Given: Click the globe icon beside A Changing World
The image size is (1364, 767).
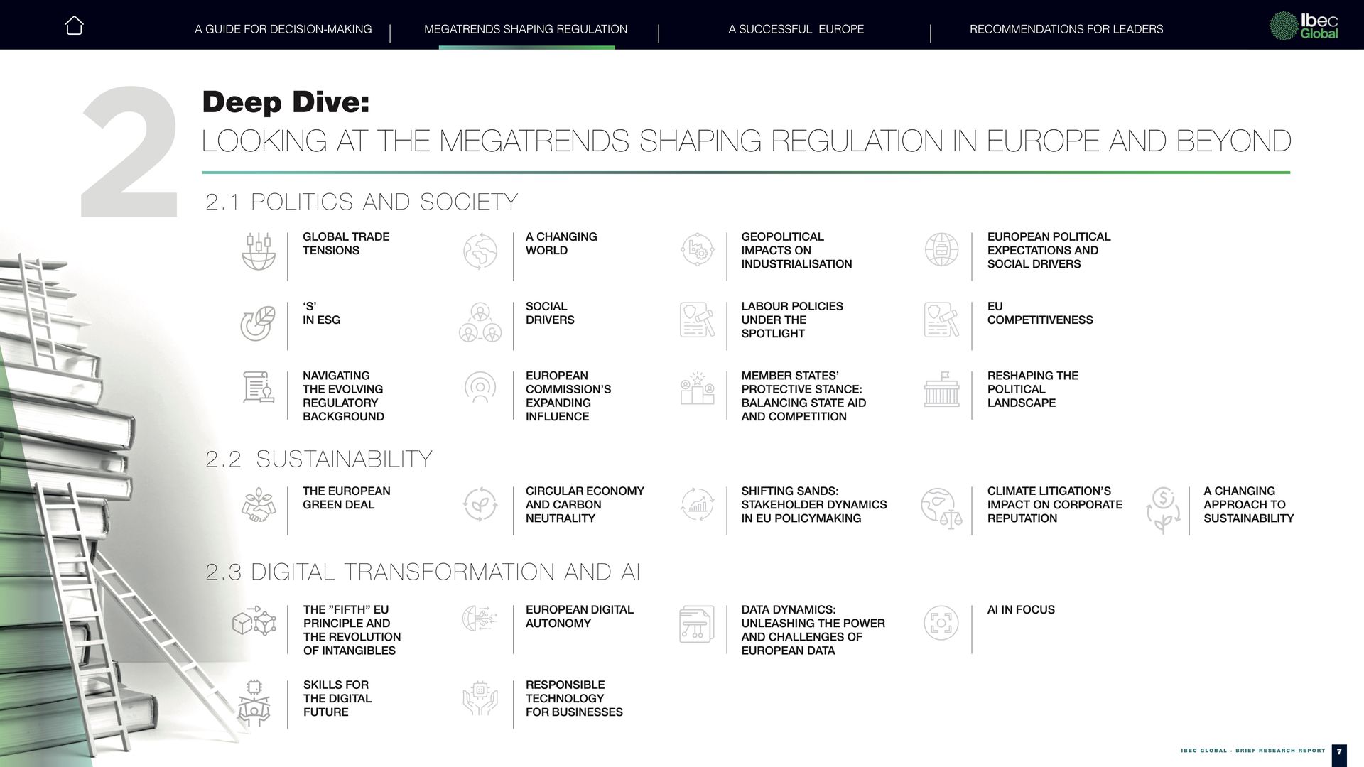Looking at the screenshot, I should (x=480, y=251).
